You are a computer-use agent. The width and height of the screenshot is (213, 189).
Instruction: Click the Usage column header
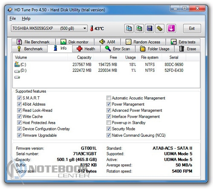click(128, 57)
